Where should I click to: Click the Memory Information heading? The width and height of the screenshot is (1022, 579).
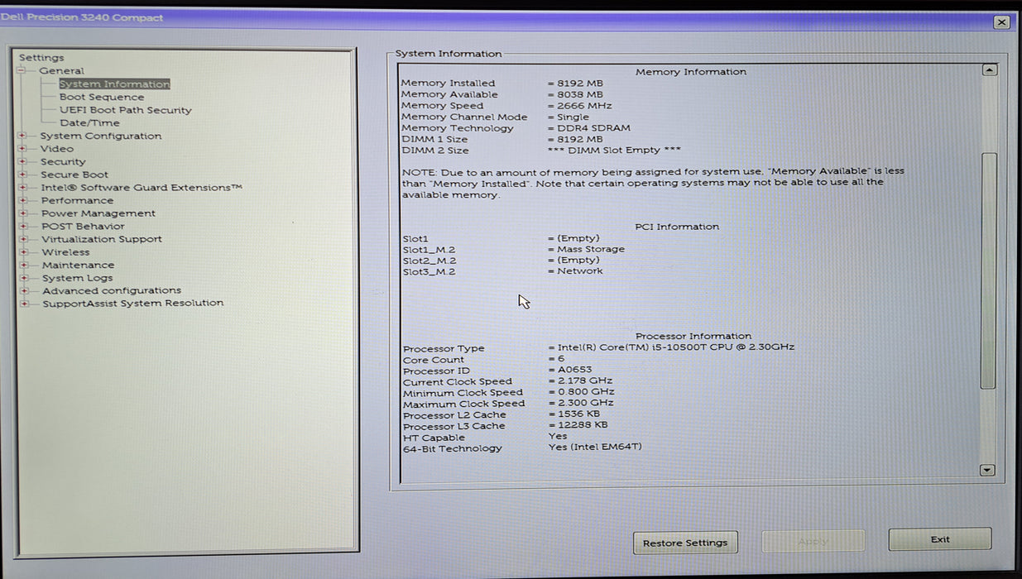tap(691, 72)
